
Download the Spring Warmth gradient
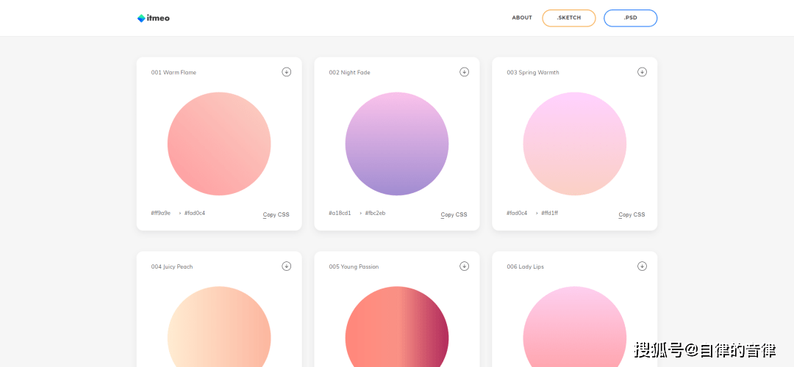click(642, 72)
